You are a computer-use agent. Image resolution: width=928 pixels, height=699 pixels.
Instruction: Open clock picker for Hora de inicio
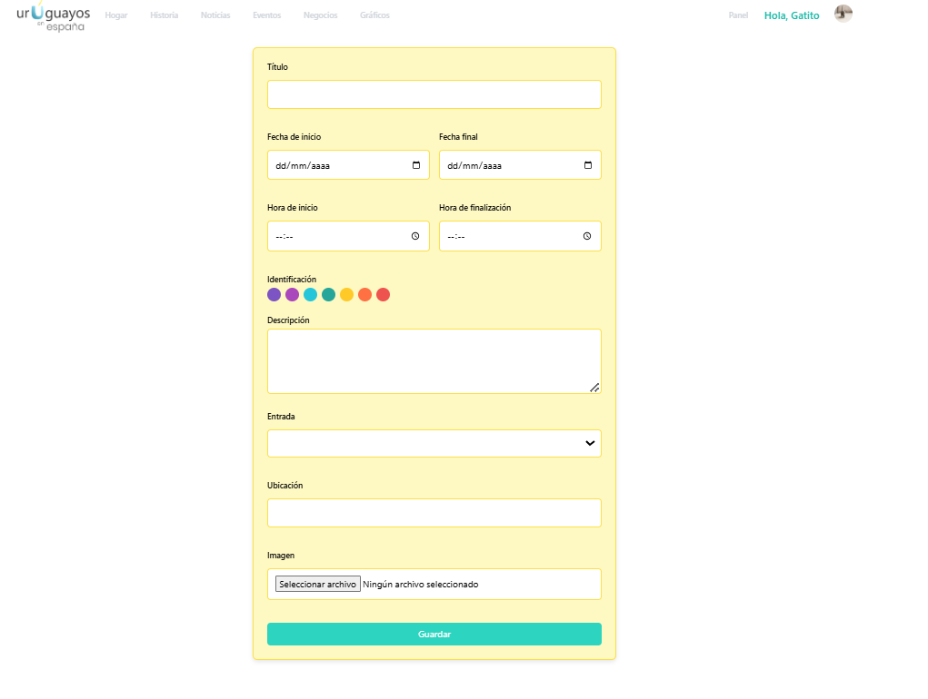coord(415,236)
